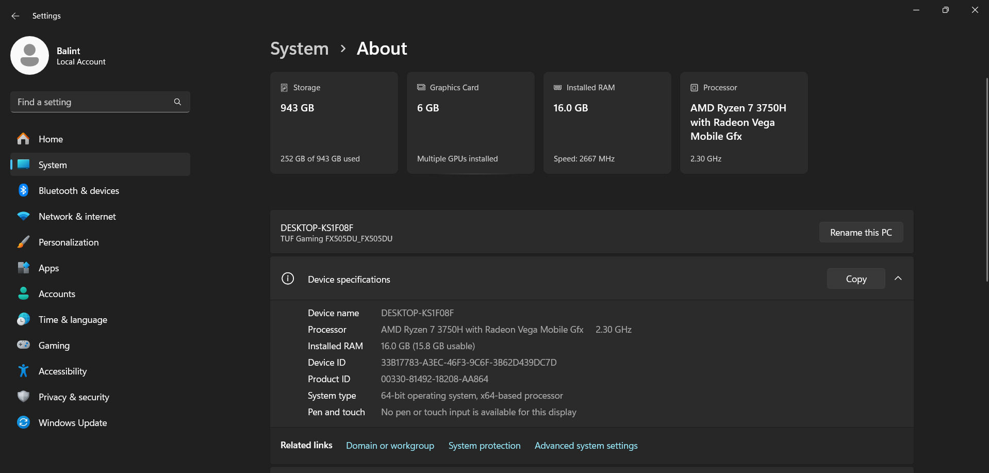989x473 pixels.
Task: Click the 'Multiple GPUs installed' text
Action: point(457,158)
